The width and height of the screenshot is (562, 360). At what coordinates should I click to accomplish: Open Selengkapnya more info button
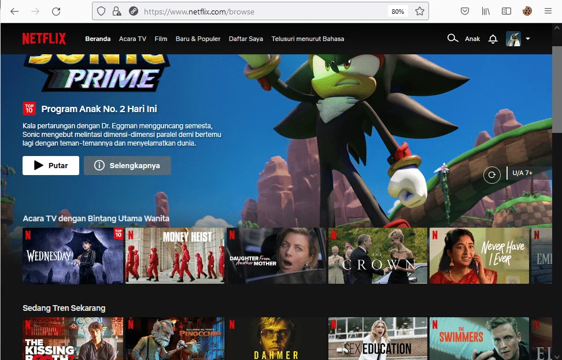pos(127,165)
